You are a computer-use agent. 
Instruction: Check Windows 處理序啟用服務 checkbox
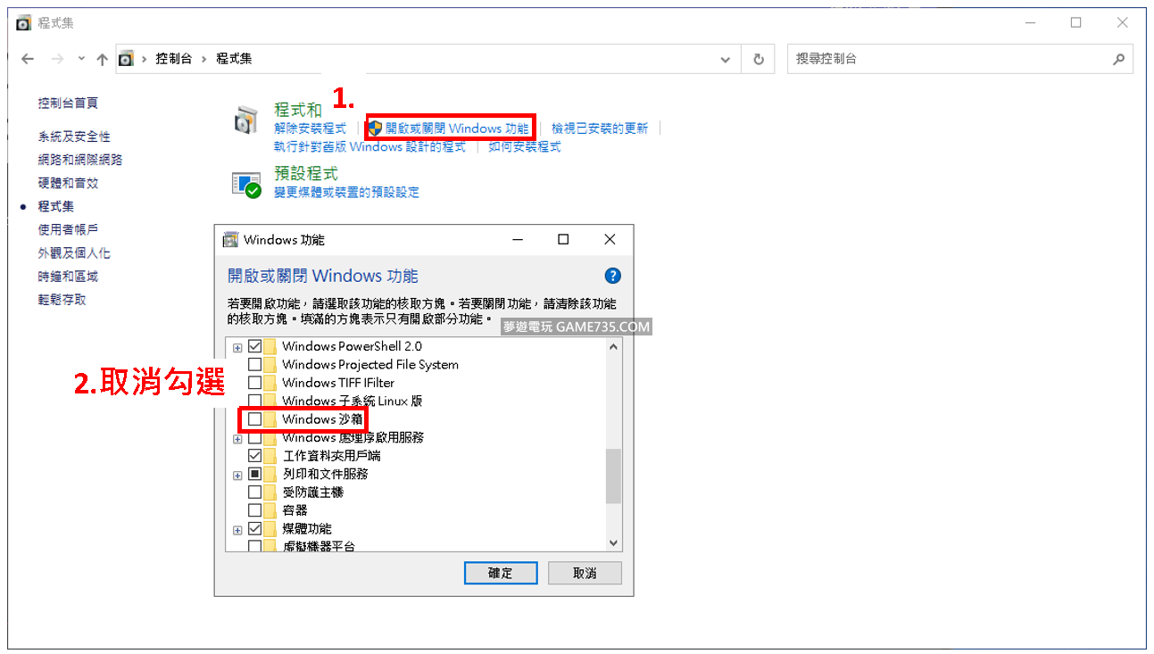click(x=255, y=437)
